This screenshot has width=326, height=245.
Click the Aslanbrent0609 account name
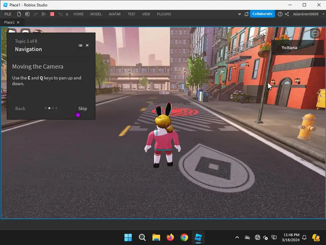click(306, 14)
